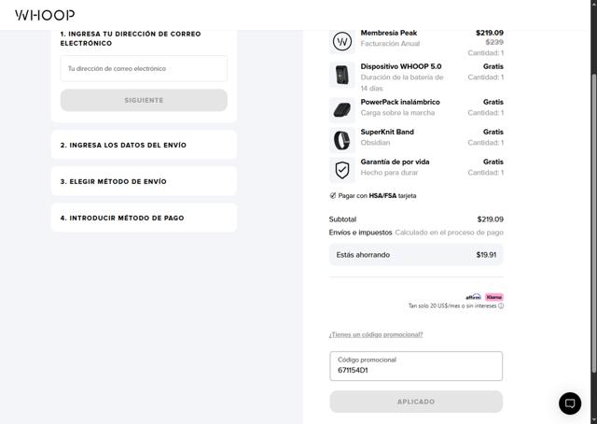Click the Membresía Peak product icon

coord(341,42)
